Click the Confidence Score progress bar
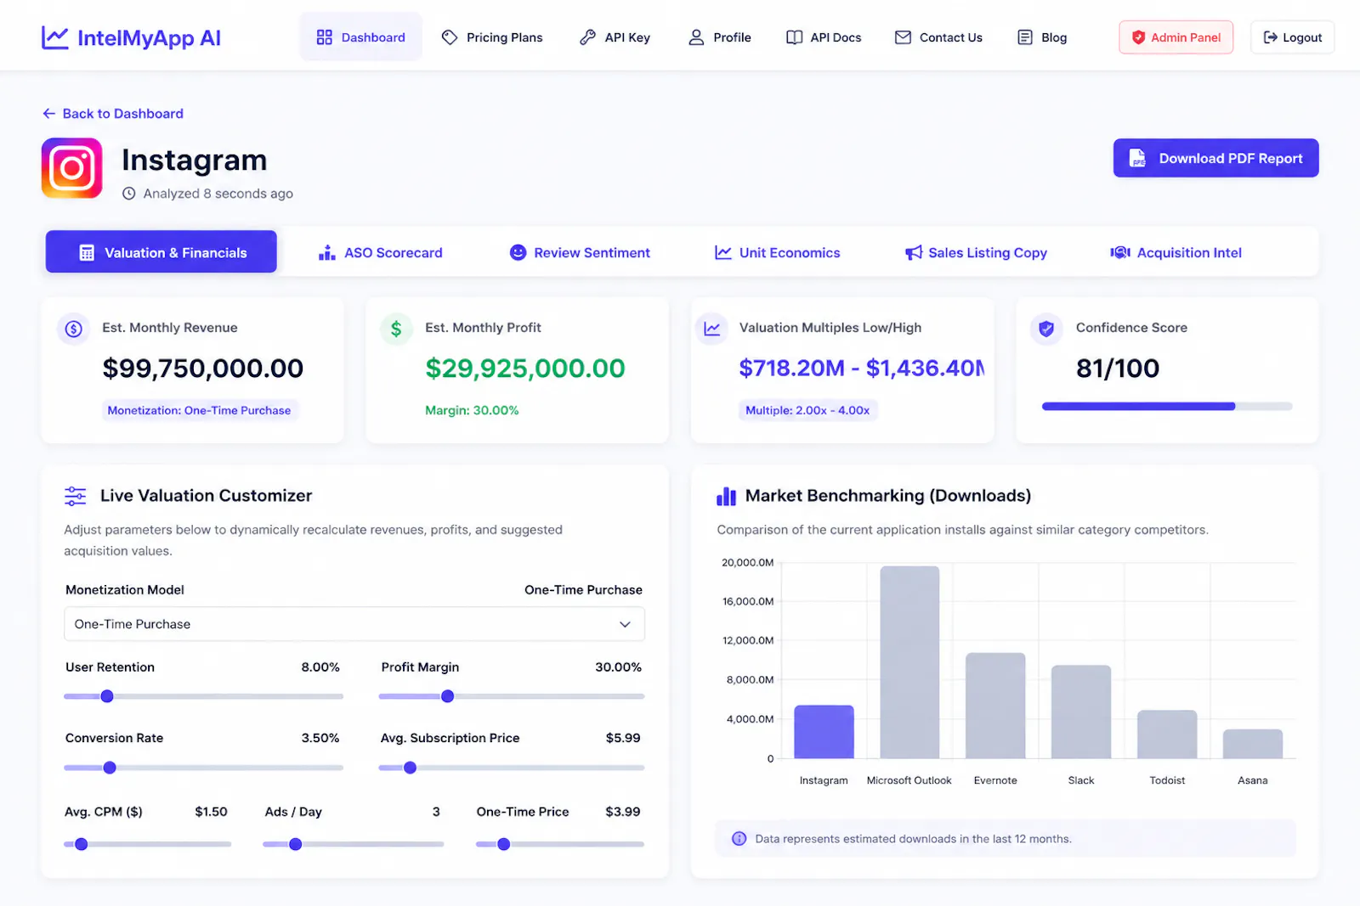This screenshot has height=906, width=1360. click(x=1167, y=407)
